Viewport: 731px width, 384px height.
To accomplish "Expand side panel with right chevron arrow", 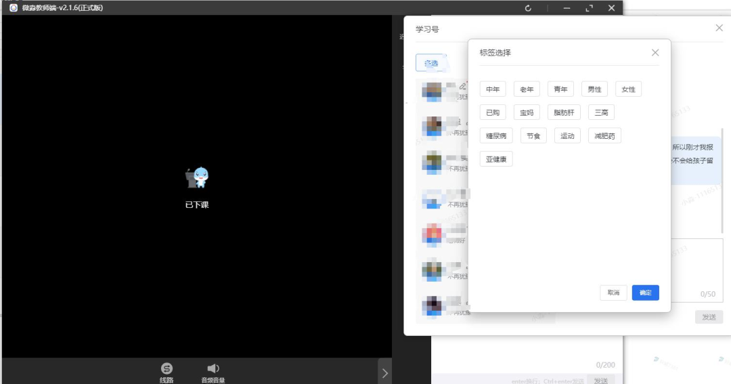I will [x=384, y=372].
